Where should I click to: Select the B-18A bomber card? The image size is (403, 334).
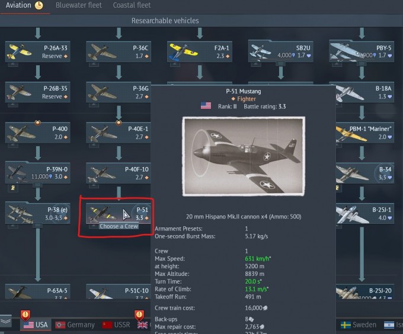[x=365, y=92]
